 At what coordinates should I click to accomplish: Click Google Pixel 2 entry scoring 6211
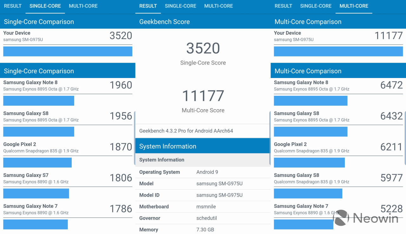pyautogui.click(x=338, y=154)
